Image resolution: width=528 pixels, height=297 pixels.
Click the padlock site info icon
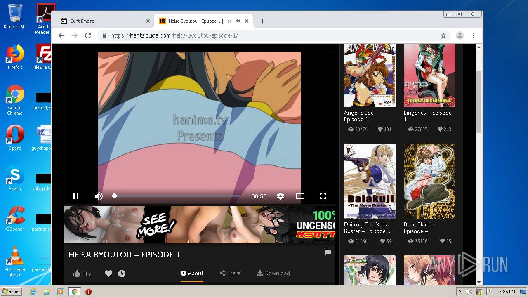click(x=104, y=35)
